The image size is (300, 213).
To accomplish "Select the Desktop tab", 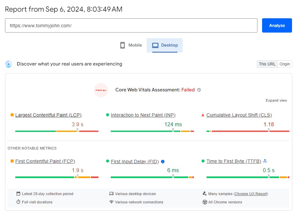I will (x=165, y=45).
